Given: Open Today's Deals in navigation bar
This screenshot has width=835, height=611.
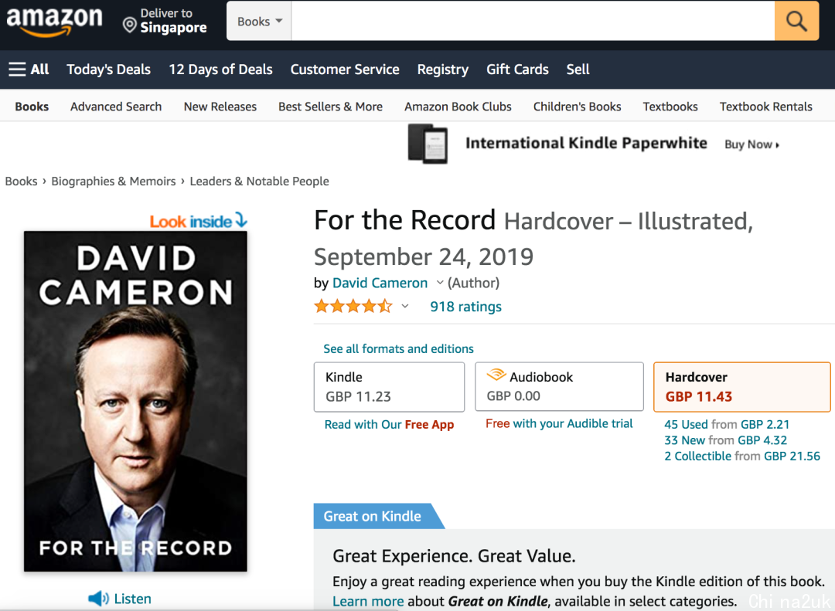Looking at the screenshot, I should [109, 70].
